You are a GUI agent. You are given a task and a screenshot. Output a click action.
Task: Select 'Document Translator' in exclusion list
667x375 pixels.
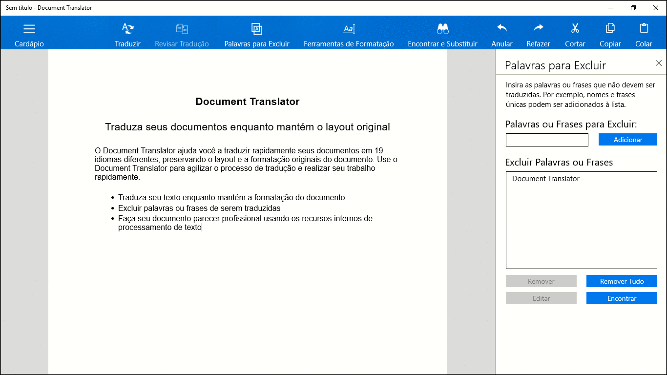point(546,179)
